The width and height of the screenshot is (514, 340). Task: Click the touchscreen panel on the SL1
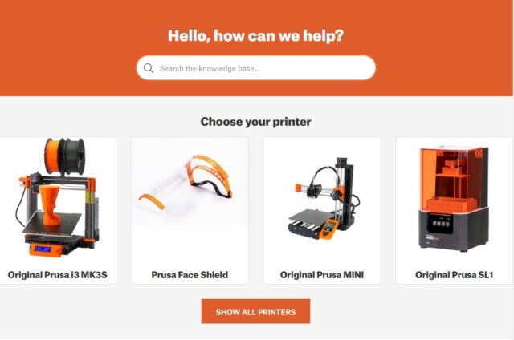440,224
